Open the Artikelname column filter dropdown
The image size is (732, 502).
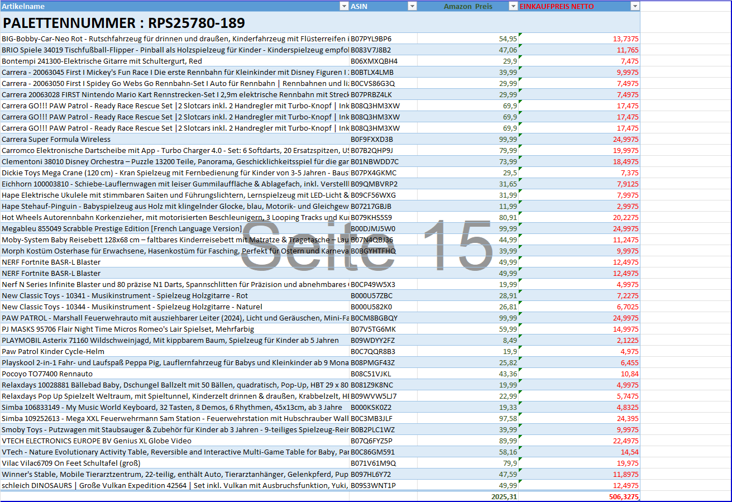pos(344,6)
